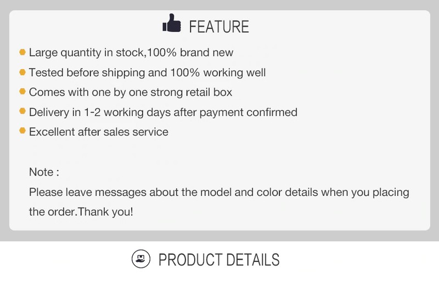Click the thumbs-up icon beside FEATURE
Screen dimensions: 439x281
172,25
